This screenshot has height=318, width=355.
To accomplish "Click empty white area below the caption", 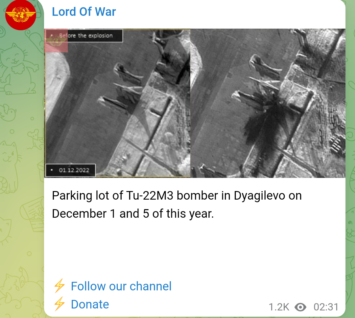I will [195, 249].
